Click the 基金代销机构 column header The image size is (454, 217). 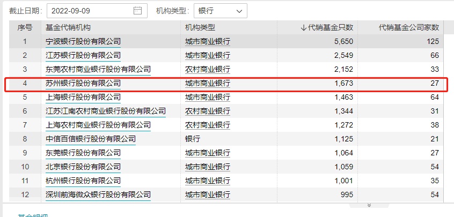click(x=68, y=27)
